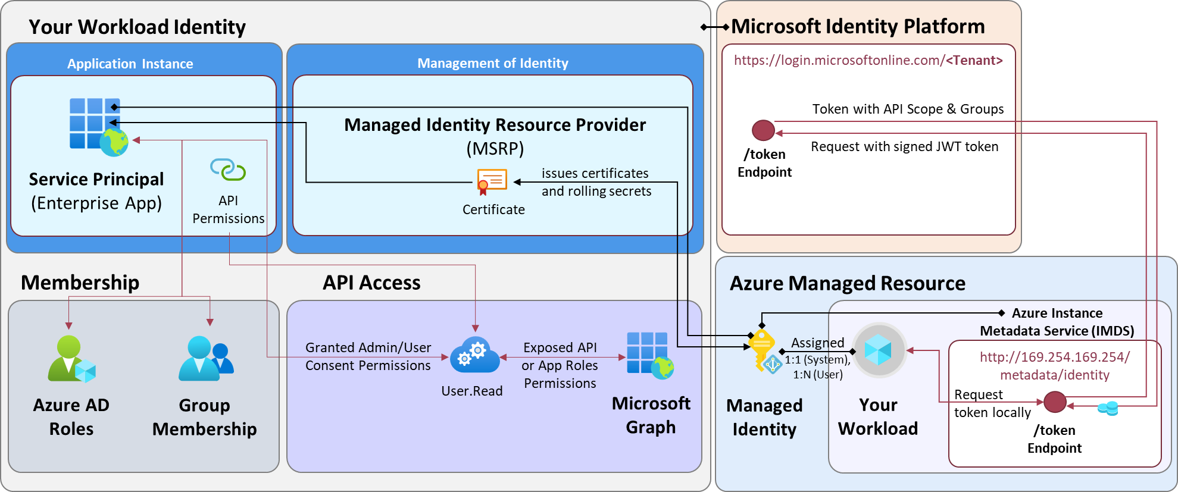Click 'Managed Identity Resource Provider' title text
1178x492 pixels.
pyautogui.click(x=495, y=125)
